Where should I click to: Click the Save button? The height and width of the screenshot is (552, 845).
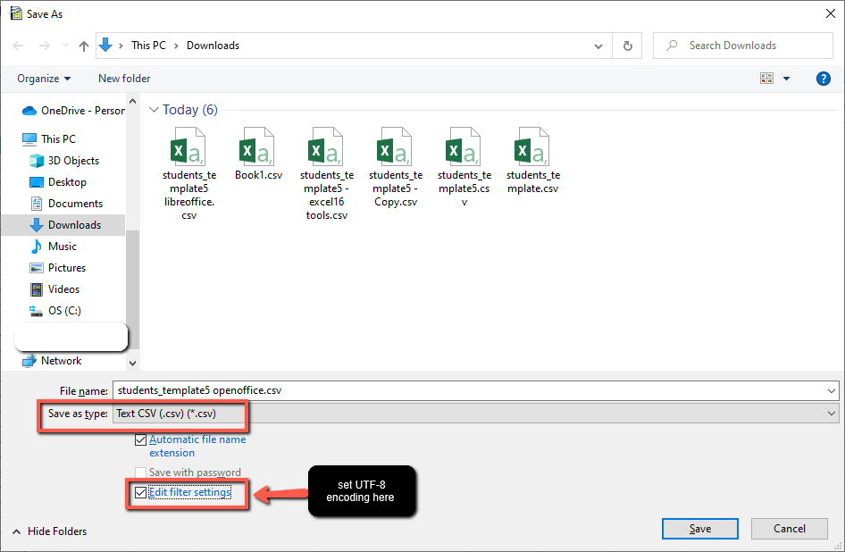700,529
